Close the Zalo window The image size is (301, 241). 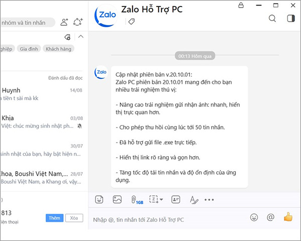click(293, 5)
